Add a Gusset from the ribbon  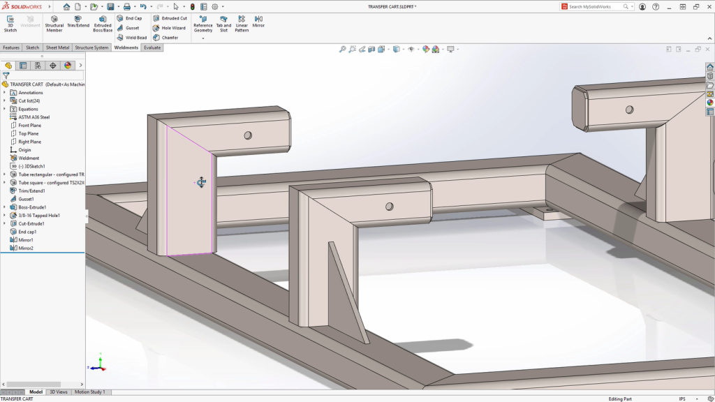coord(128,28)
